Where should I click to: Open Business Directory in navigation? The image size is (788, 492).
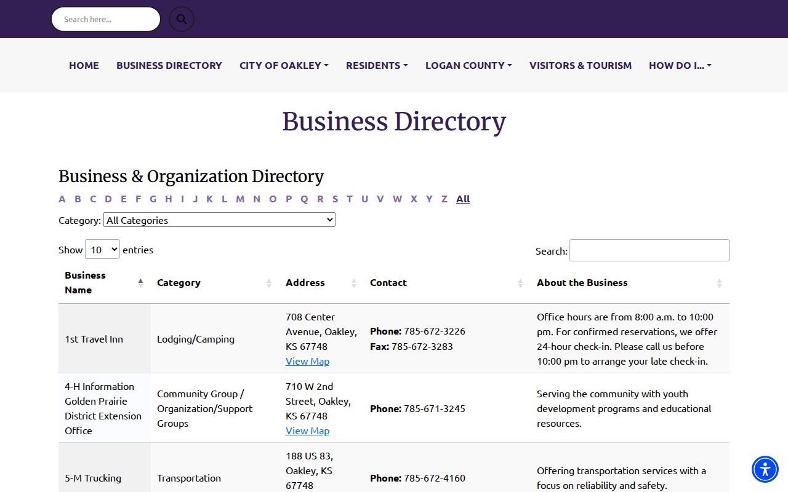click(x=169, y=65)
